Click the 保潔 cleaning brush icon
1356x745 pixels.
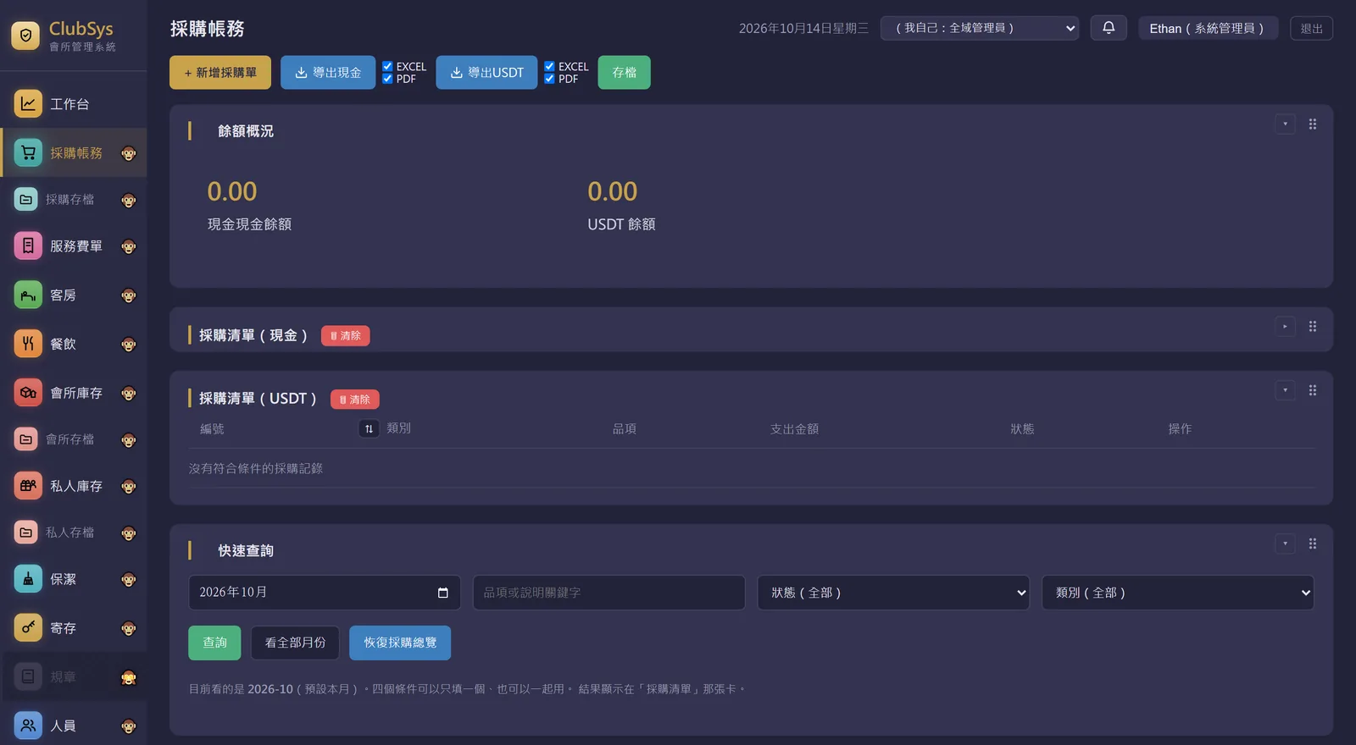point(28,579)
